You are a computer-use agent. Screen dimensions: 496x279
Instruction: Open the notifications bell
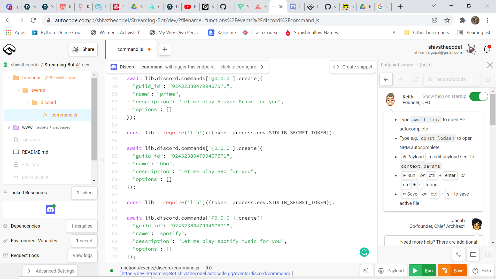pyautogui.click(x=487, y=49)
